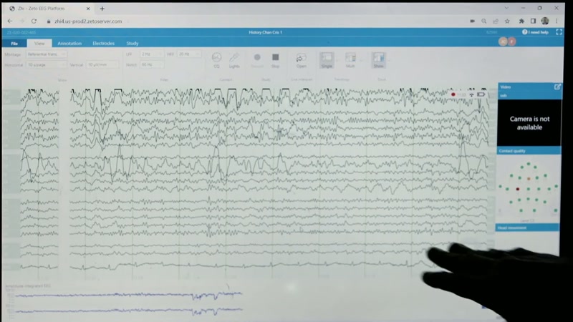
Task: Toggle the Show dock button
Action: [x=379, y=60]
